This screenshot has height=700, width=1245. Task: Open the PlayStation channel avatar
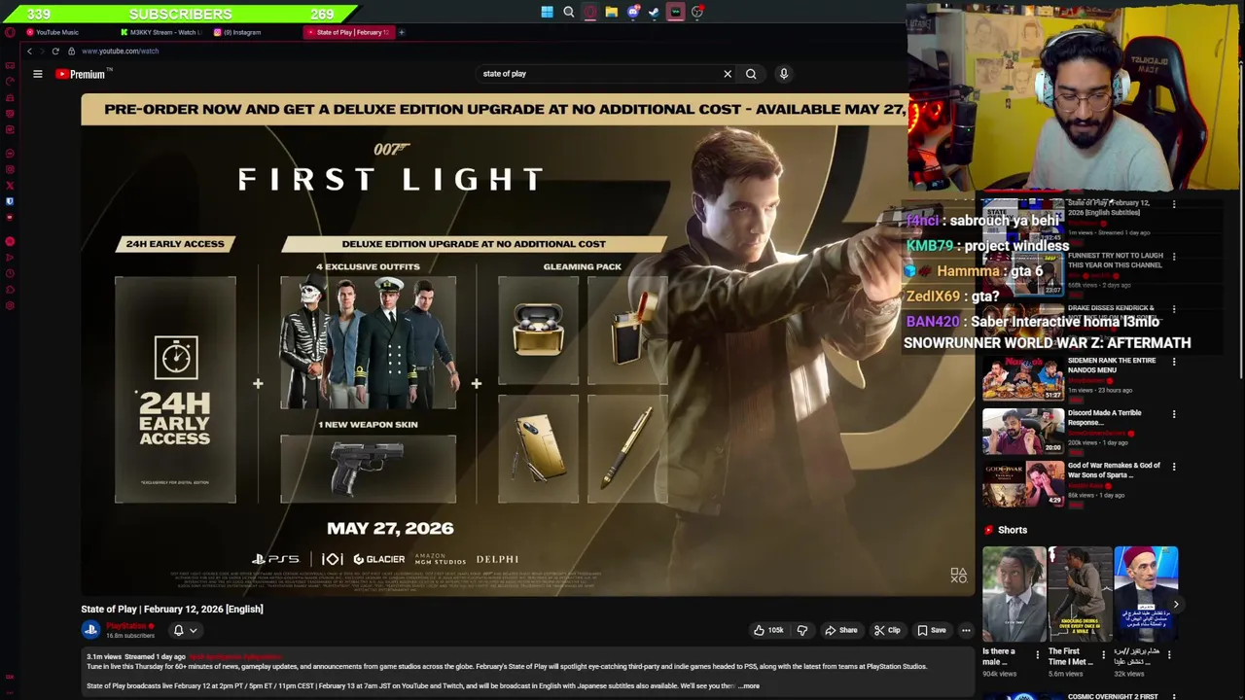(x=90, y=630)
